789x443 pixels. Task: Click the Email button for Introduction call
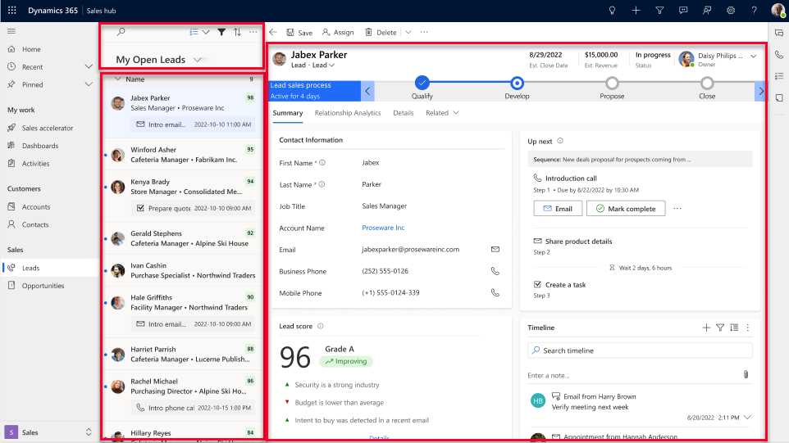pos(558,209)
